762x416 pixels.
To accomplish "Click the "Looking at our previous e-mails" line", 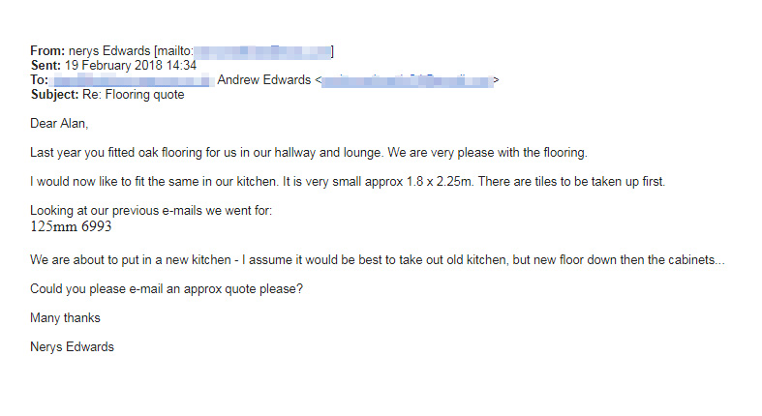I will [150, 211].
